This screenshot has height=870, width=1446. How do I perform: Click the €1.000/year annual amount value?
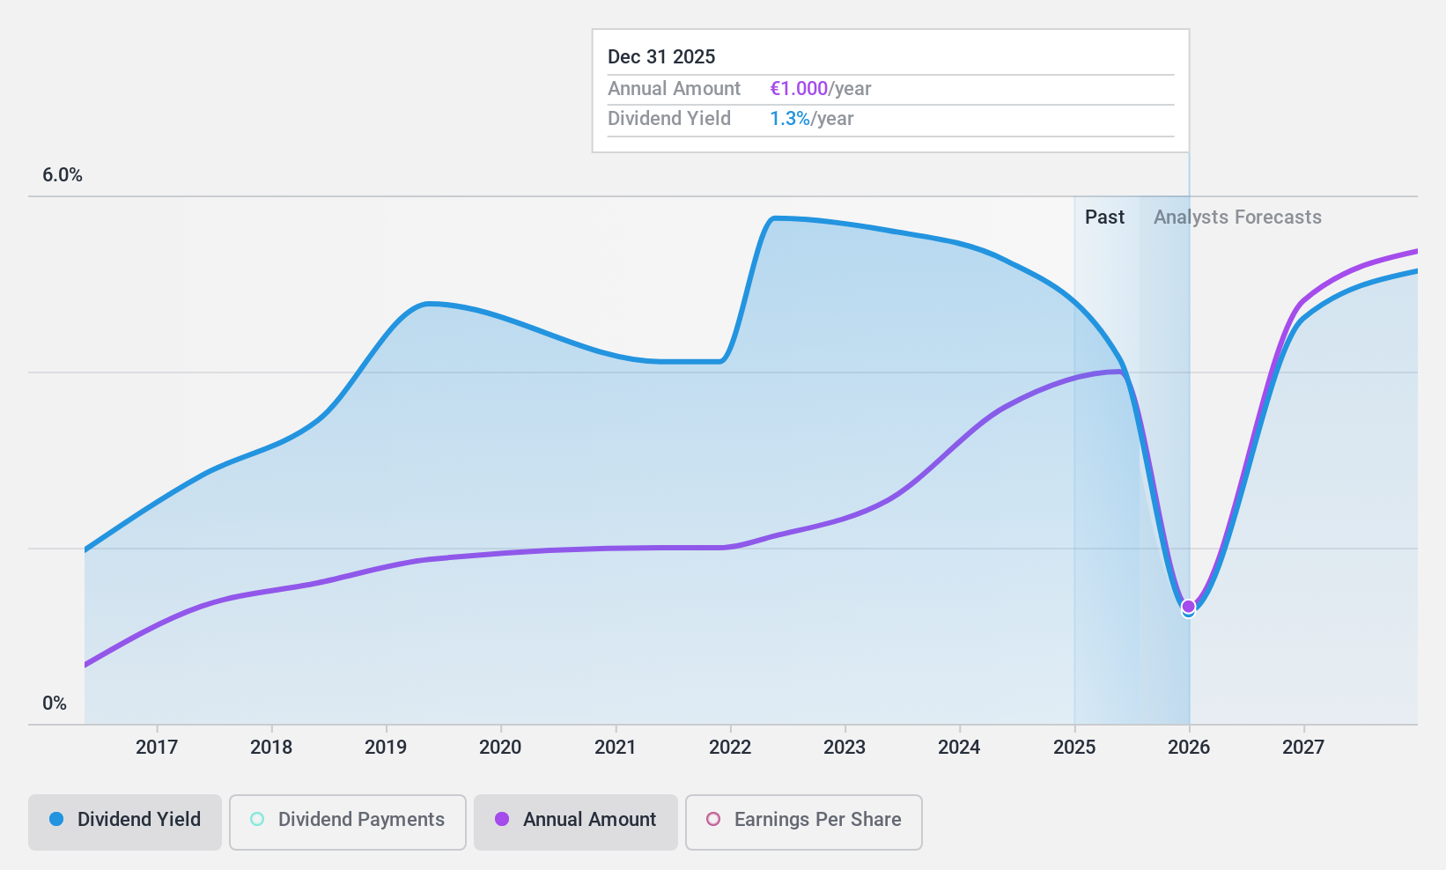(x=821, y=89)
